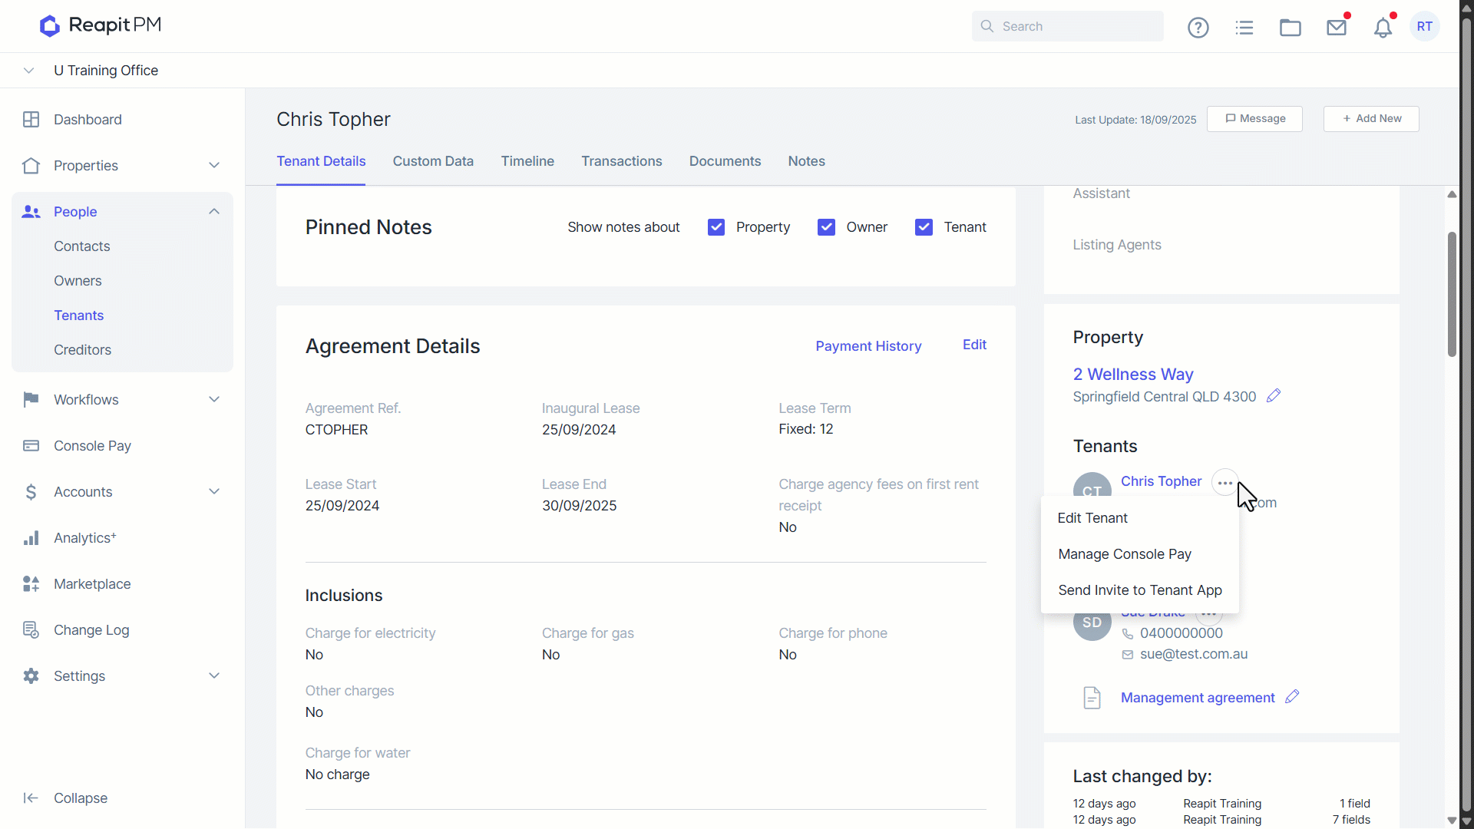
Task: Uncheck the Property notes checkbox
Action: (716, 227)
